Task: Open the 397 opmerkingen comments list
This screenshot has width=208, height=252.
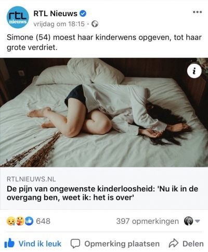Action: tap(147, 221)
